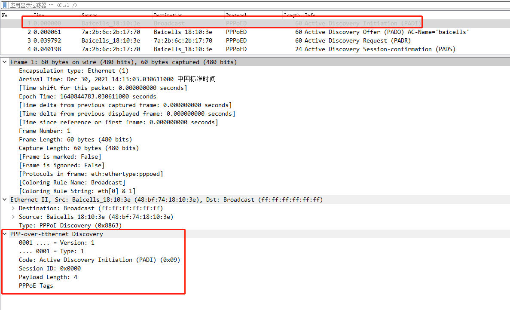
Task: Sort by the Destination column header
Action: tap(168, 15)
